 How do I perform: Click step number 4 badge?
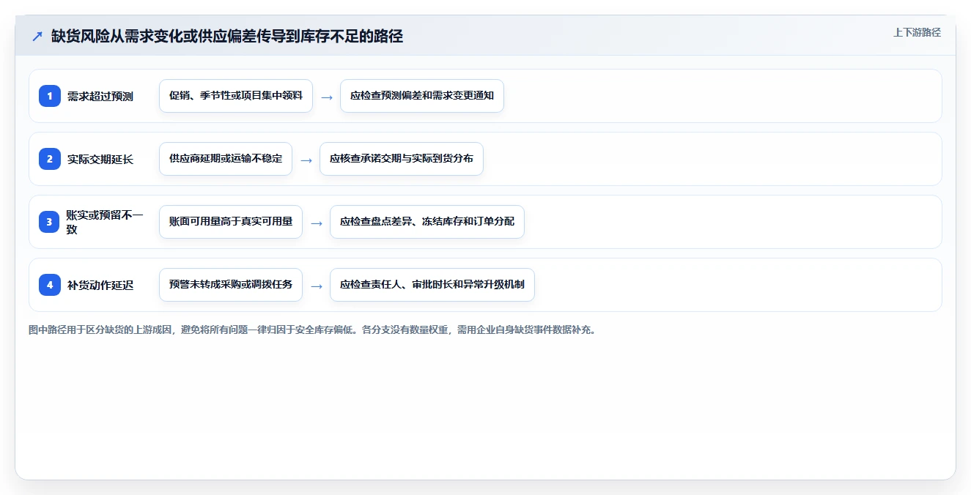pyautogui.click(x=50, y=285)
